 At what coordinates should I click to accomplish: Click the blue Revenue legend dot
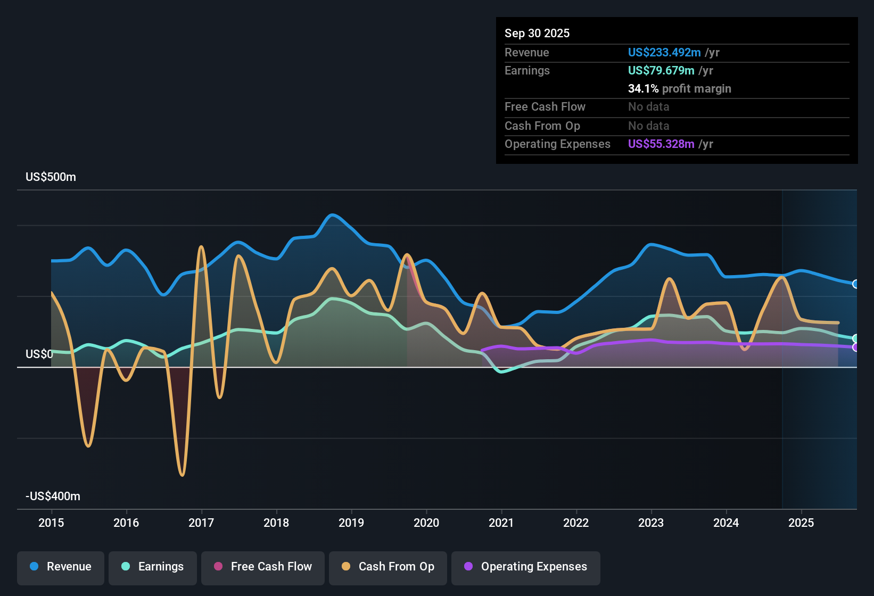click(34, 567)
